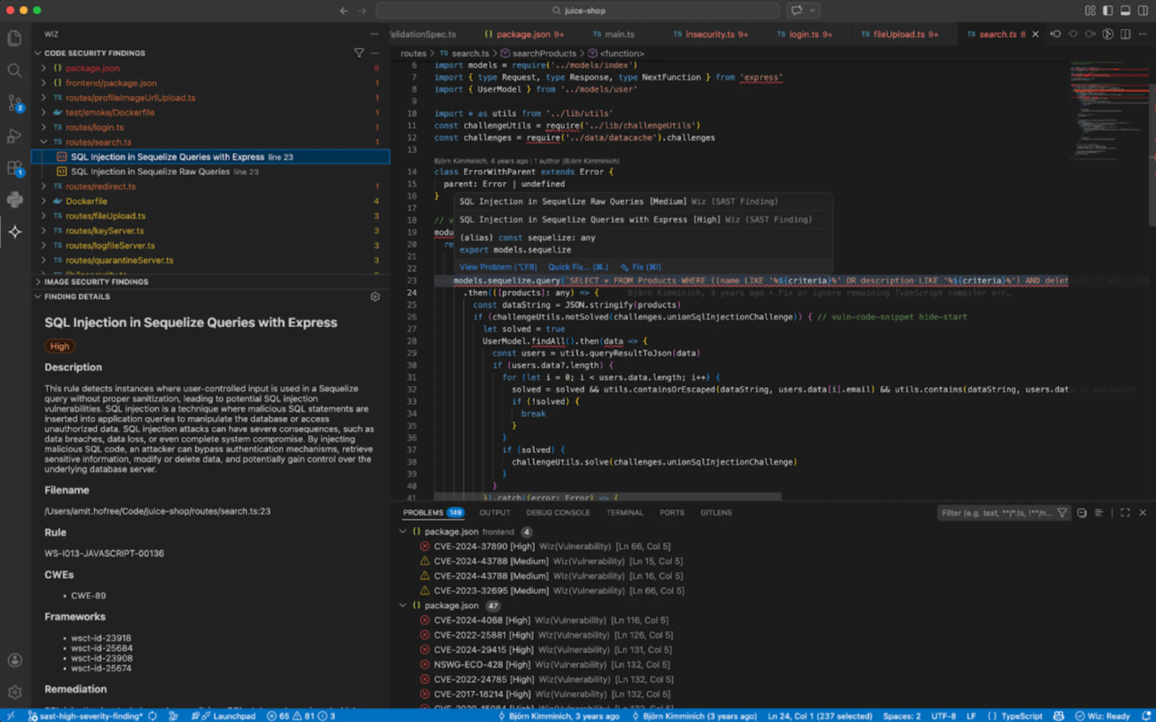Open the Search view in activity bar
Viewport: 1156px width, 722px height.
(15, 71)
